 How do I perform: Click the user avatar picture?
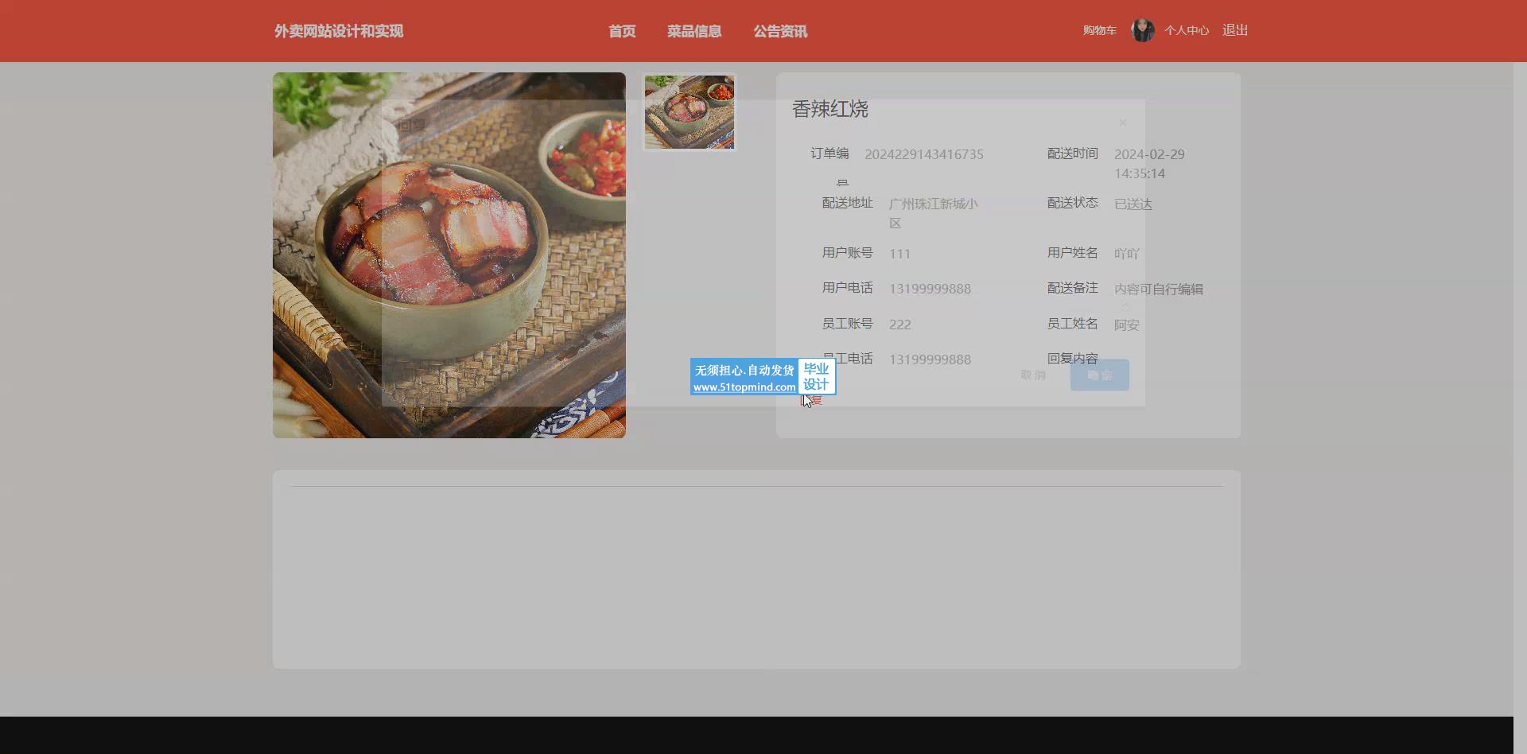[1143, 30]
